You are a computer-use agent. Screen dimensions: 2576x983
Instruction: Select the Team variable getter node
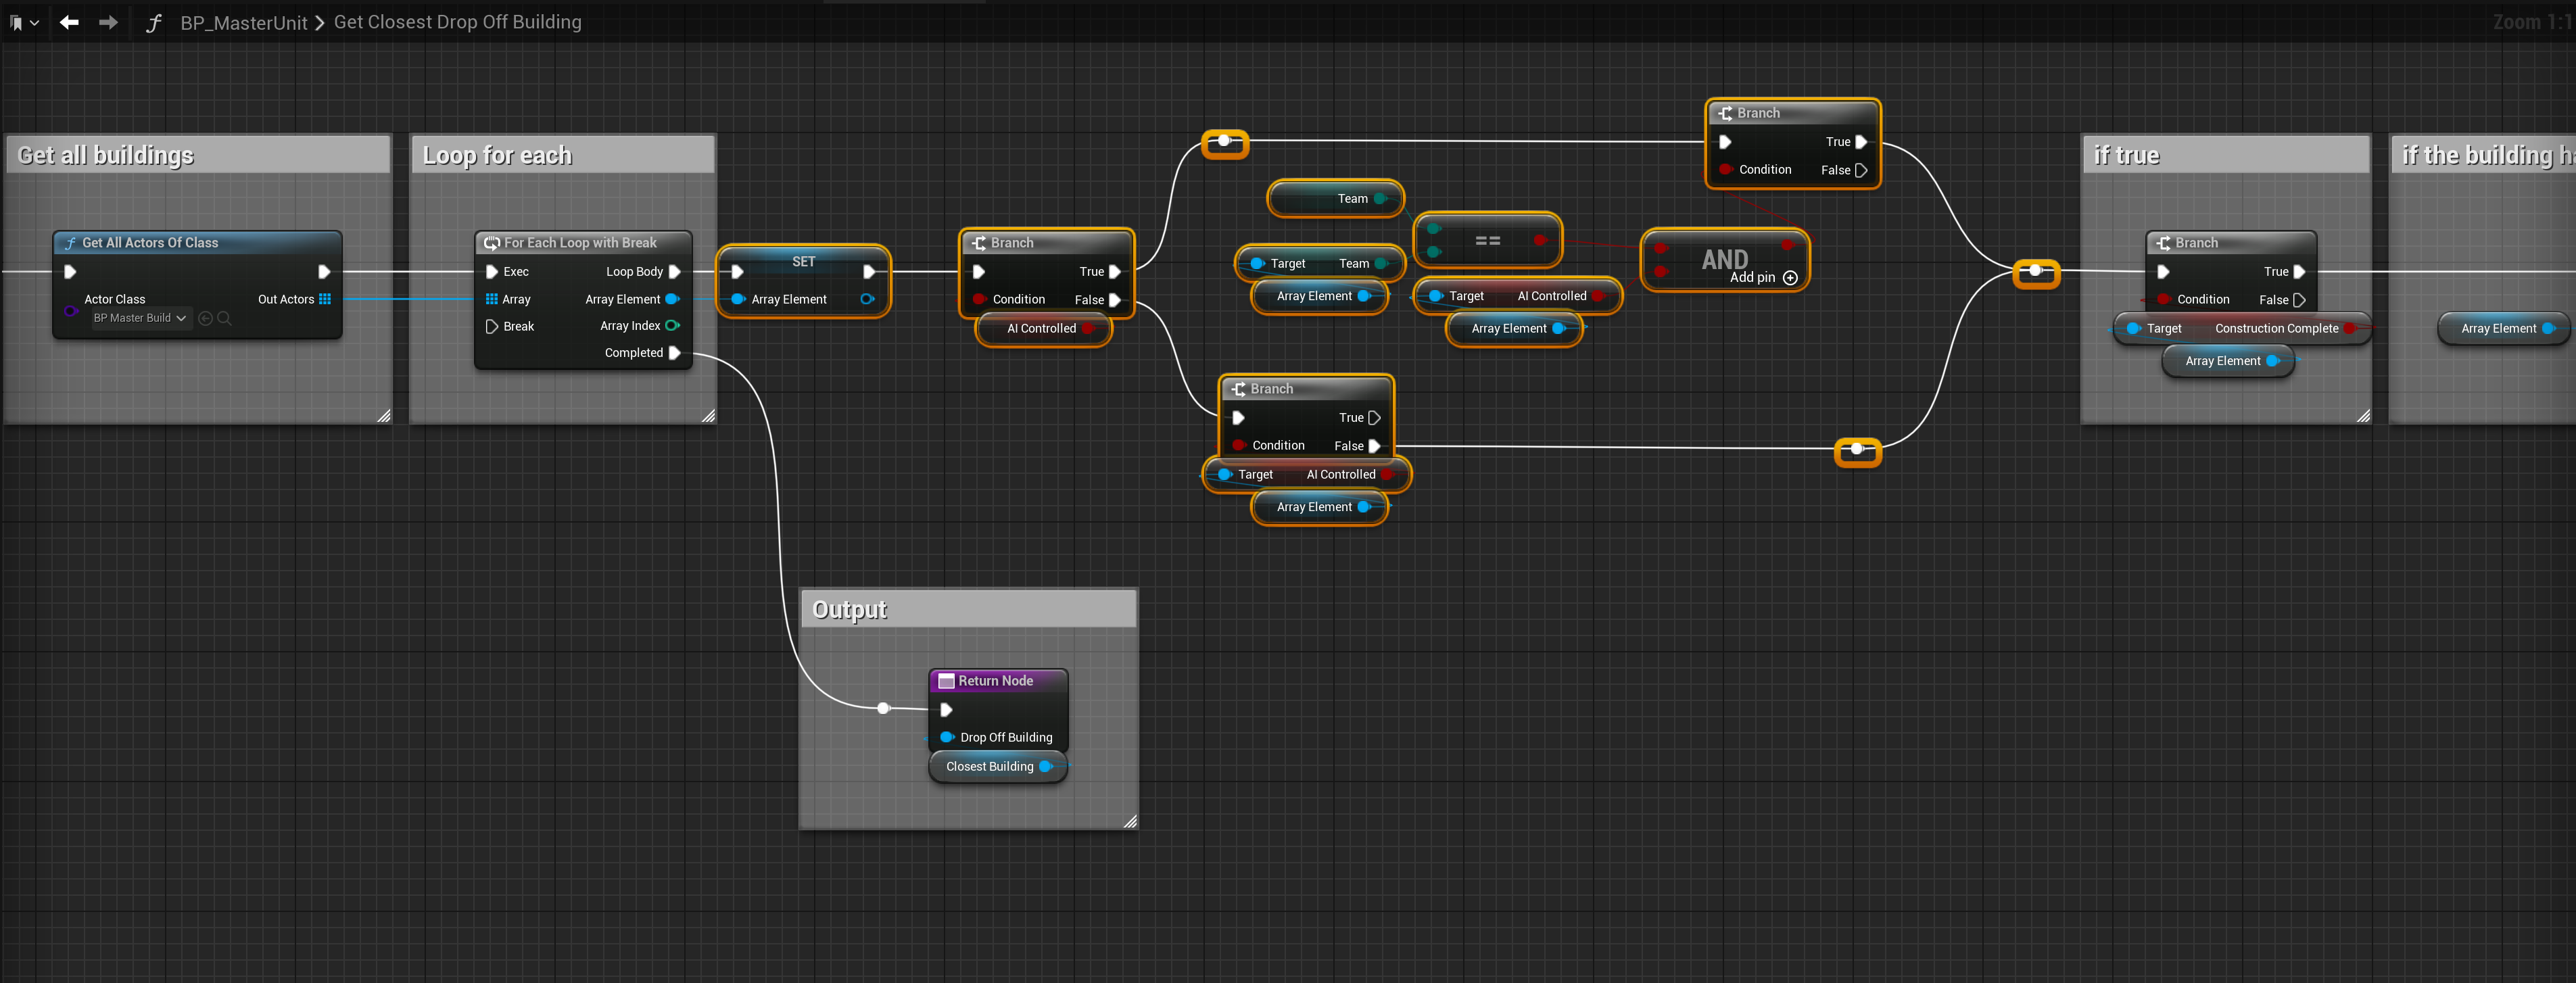point(1335,198)
